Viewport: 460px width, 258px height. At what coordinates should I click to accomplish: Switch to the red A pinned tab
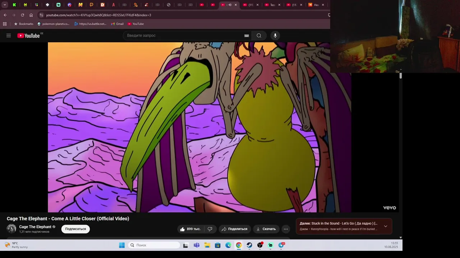[114, 5]
